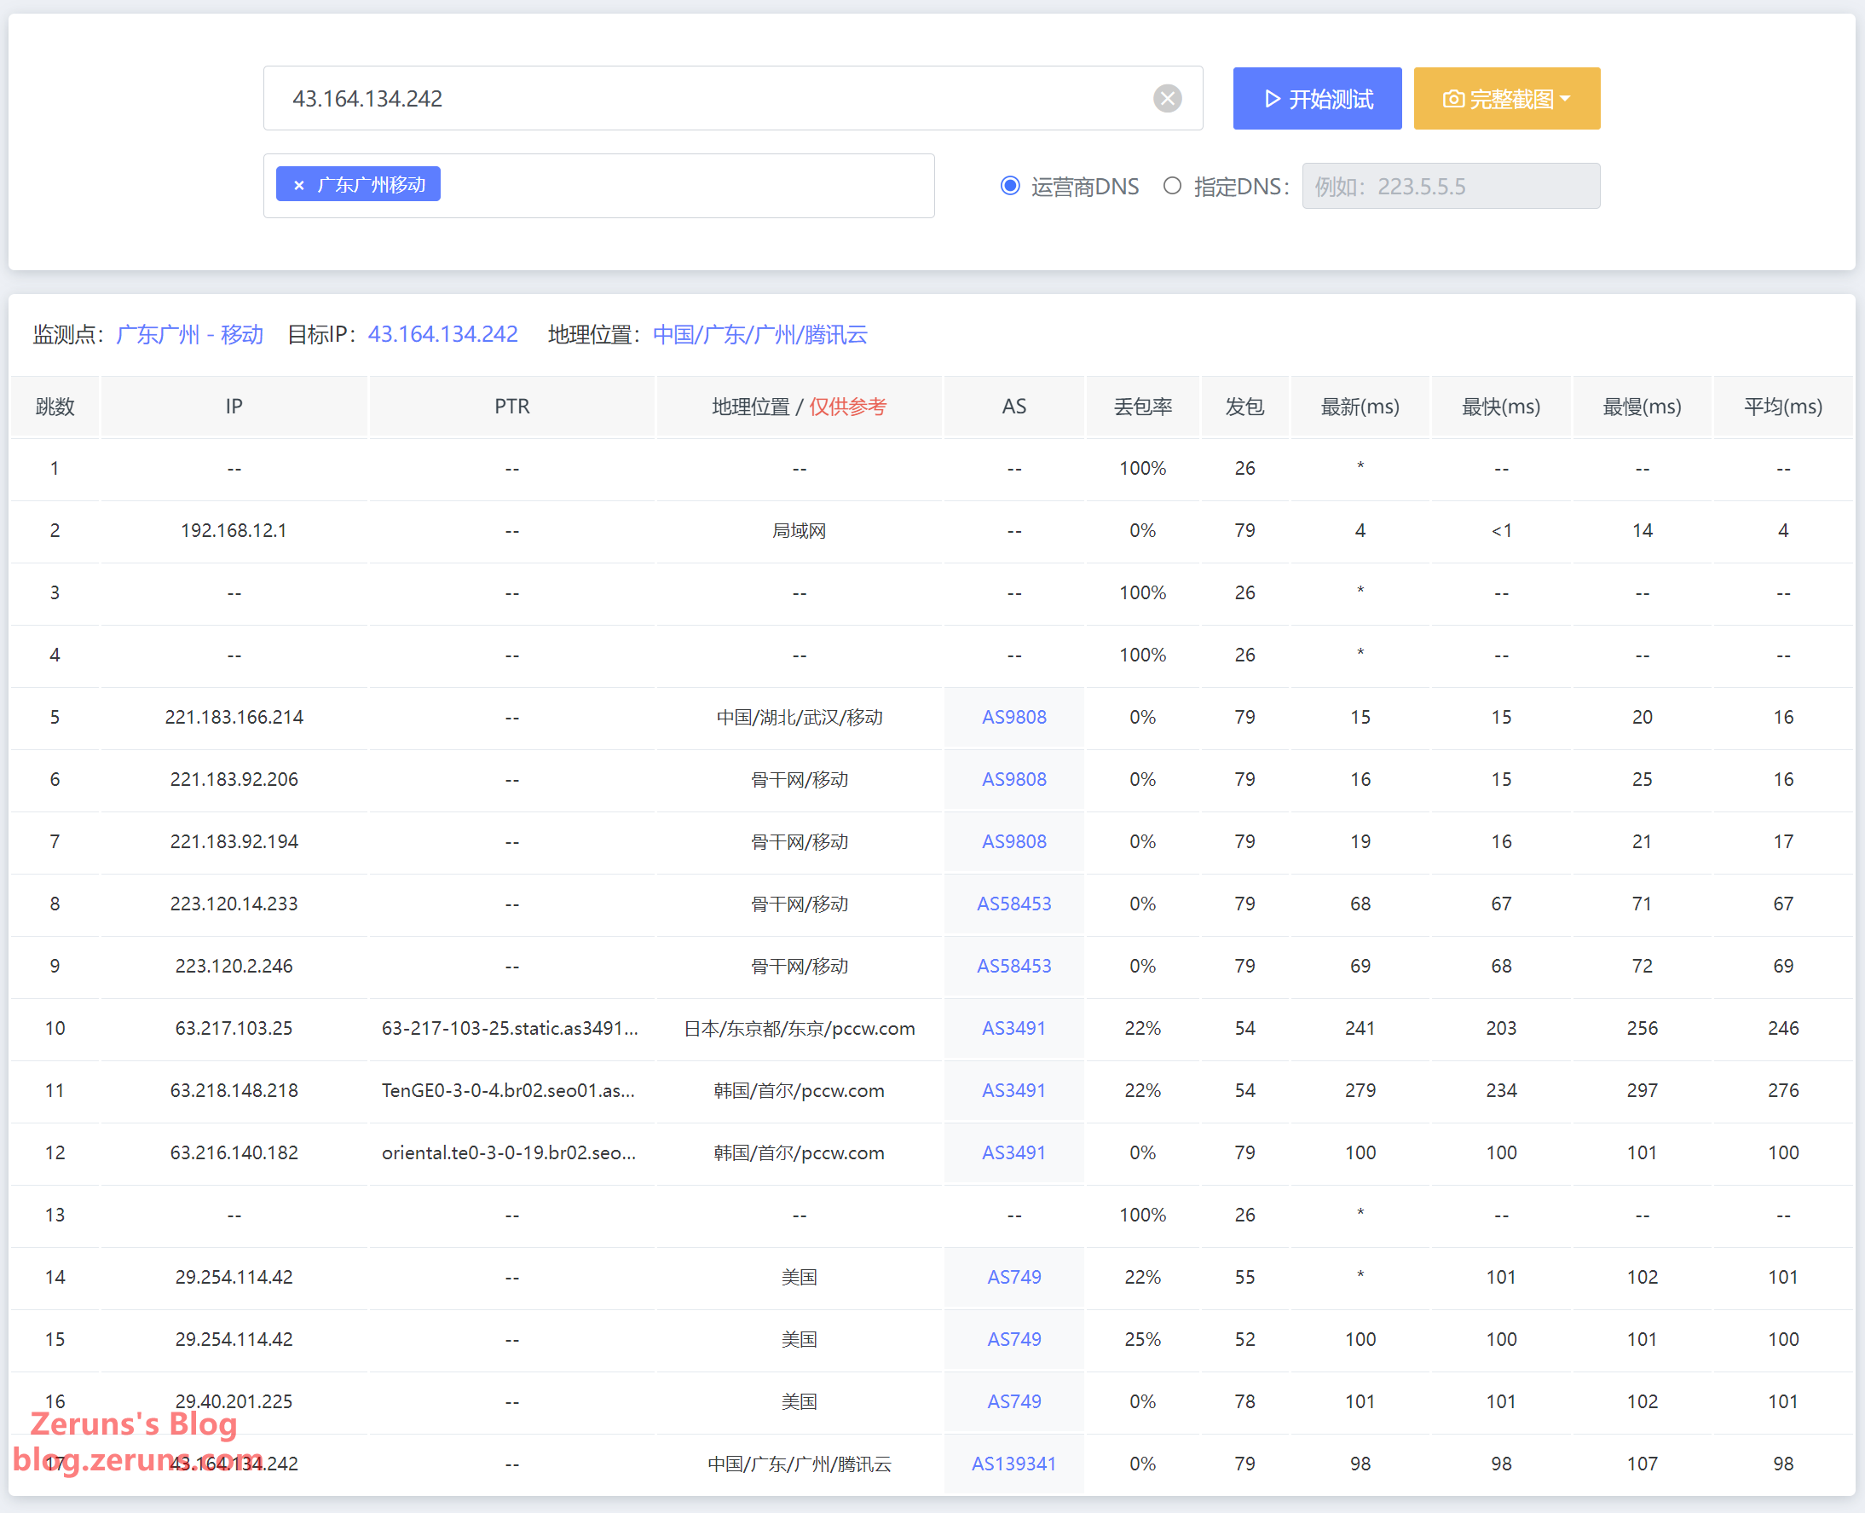The height and width of the screenshot is (1513, 1865).
Task: Open the AS139341 link in last row
Action: pyautogui.click(x=1013, y=1464)
